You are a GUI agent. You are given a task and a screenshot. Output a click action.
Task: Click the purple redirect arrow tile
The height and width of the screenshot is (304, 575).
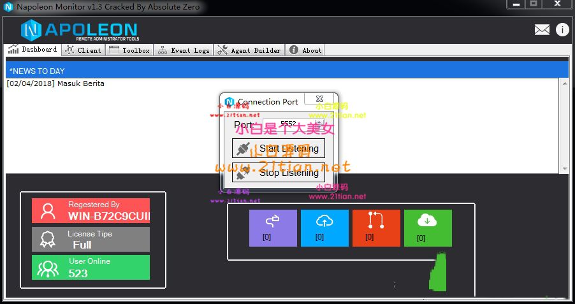click(273, 228)
